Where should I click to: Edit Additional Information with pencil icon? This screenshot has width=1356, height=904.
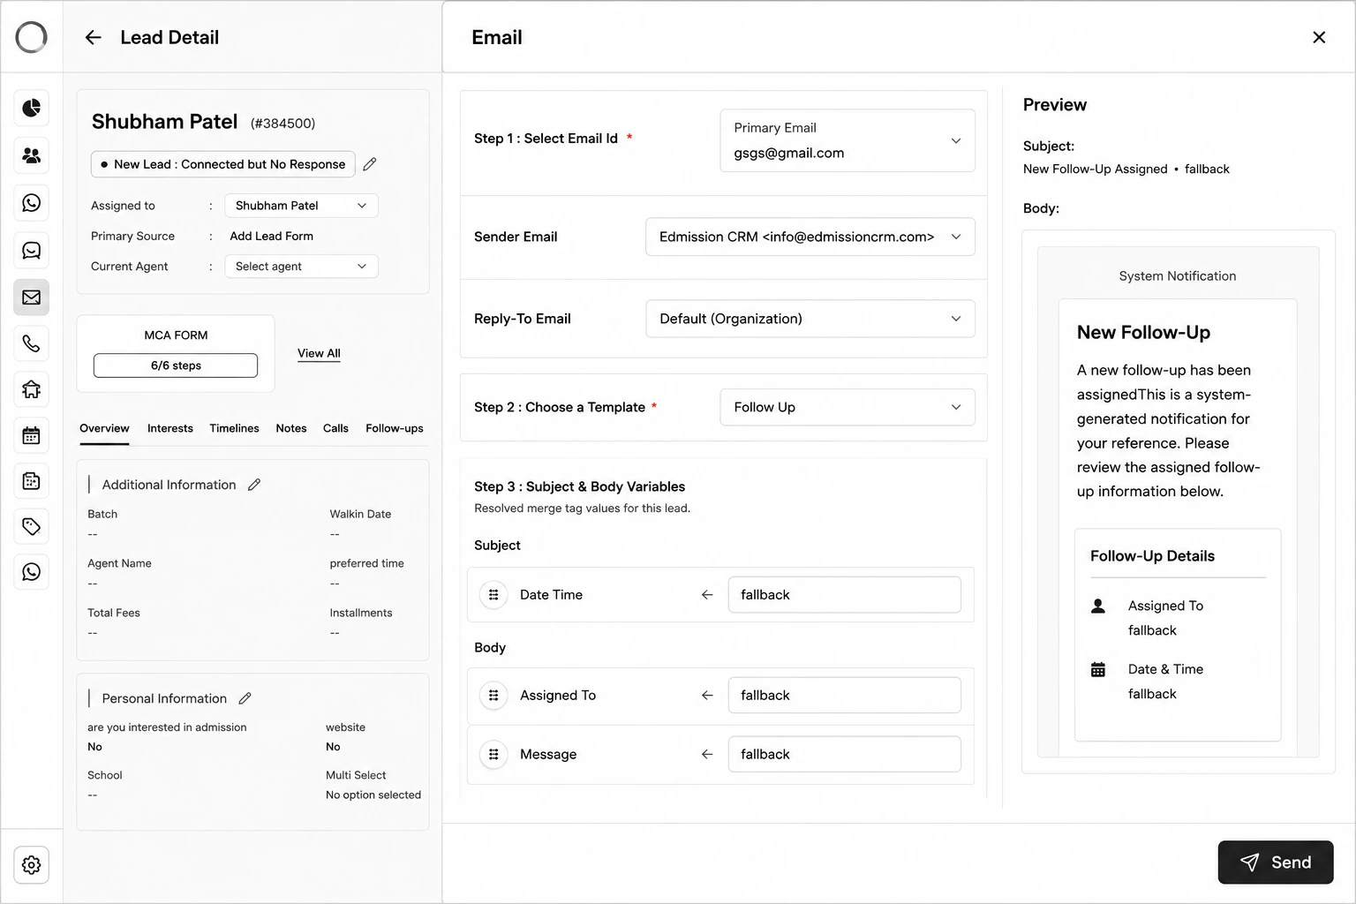[254, 485]
